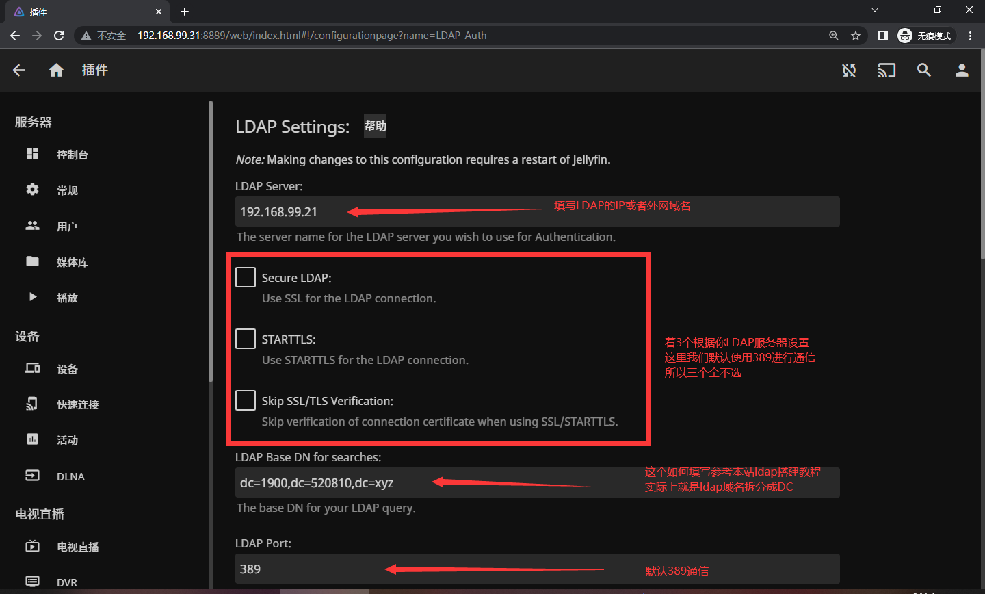Click the LDAP Server input field

pos(537,211)
